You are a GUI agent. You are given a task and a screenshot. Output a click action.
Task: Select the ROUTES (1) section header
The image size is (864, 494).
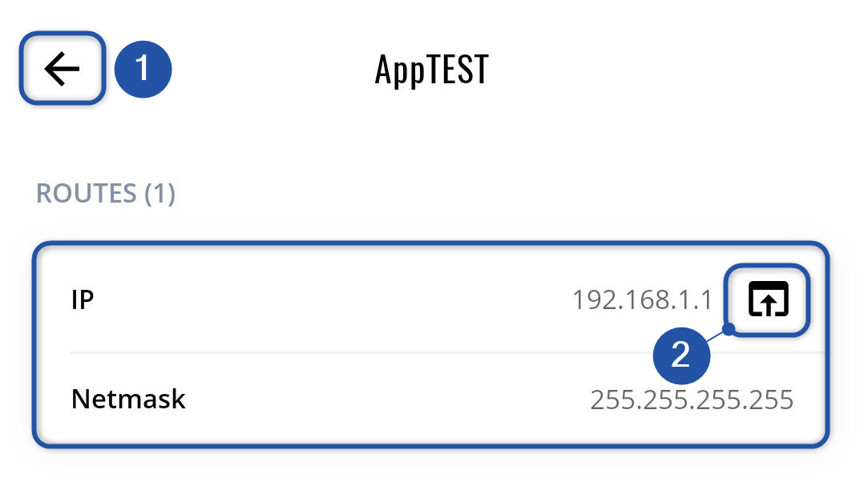(105, 194)
